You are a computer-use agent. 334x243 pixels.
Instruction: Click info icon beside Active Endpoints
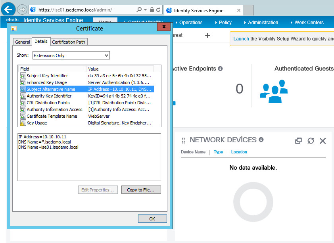(x=221, y=69)
